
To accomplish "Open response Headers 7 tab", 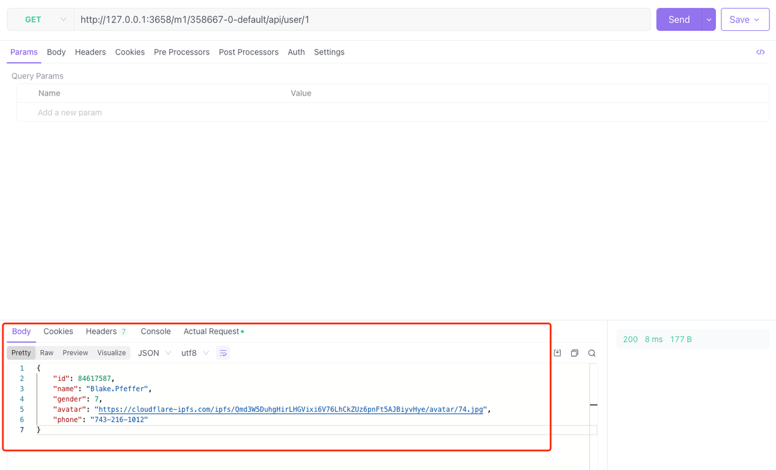I will (x=106, y=331).
